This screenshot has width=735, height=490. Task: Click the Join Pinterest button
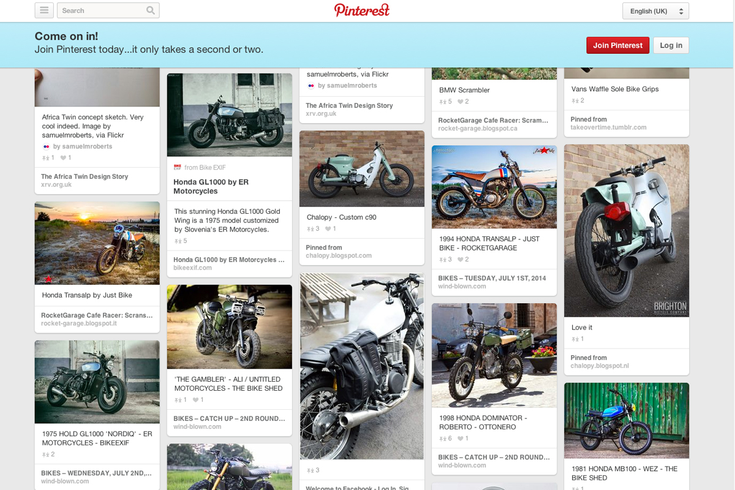[x=617, y=45]
